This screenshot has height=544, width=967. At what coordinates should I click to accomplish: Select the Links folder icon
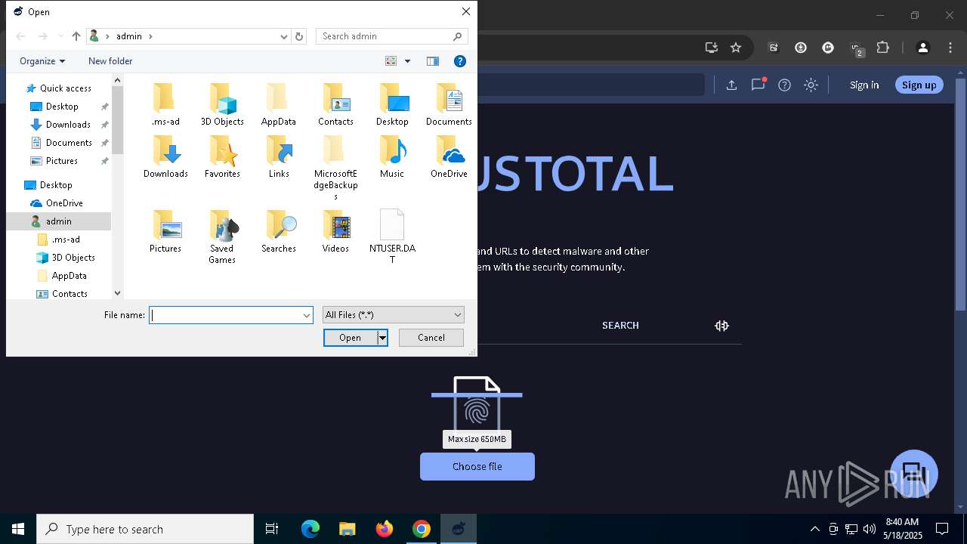tap(279, 150)
